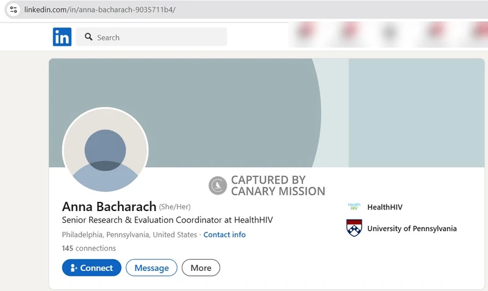
Task: Click the Philadelphia, Pennsylvania location text
Action: click(129, 235)
